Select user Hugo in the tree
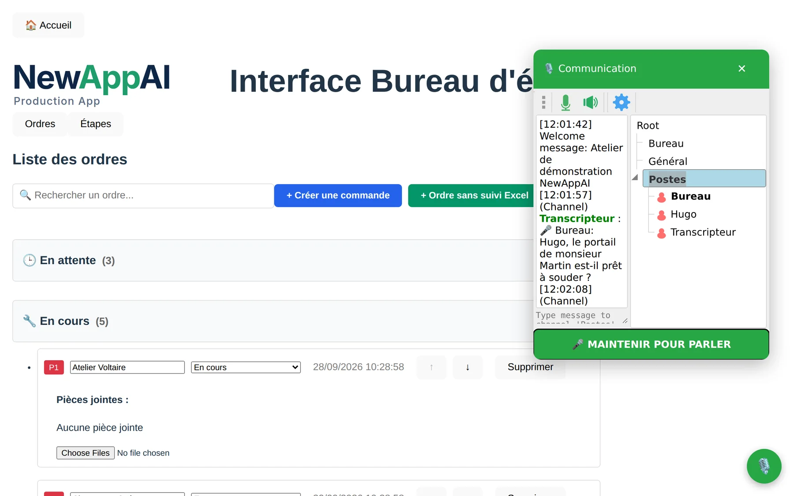794x496 pixels. [x=683, y=215]
